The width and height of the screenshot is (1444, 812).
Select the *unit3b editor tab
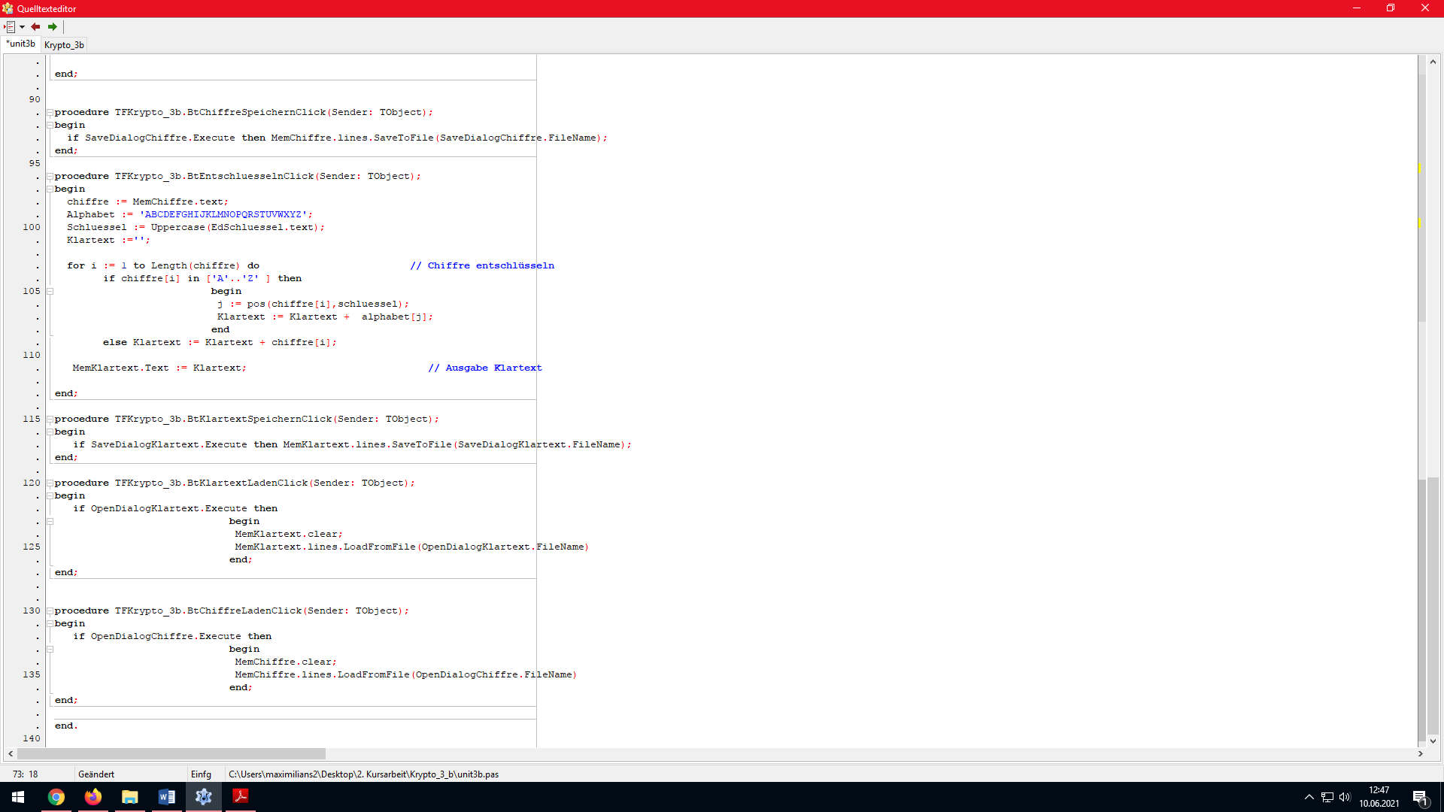point(21,44)
